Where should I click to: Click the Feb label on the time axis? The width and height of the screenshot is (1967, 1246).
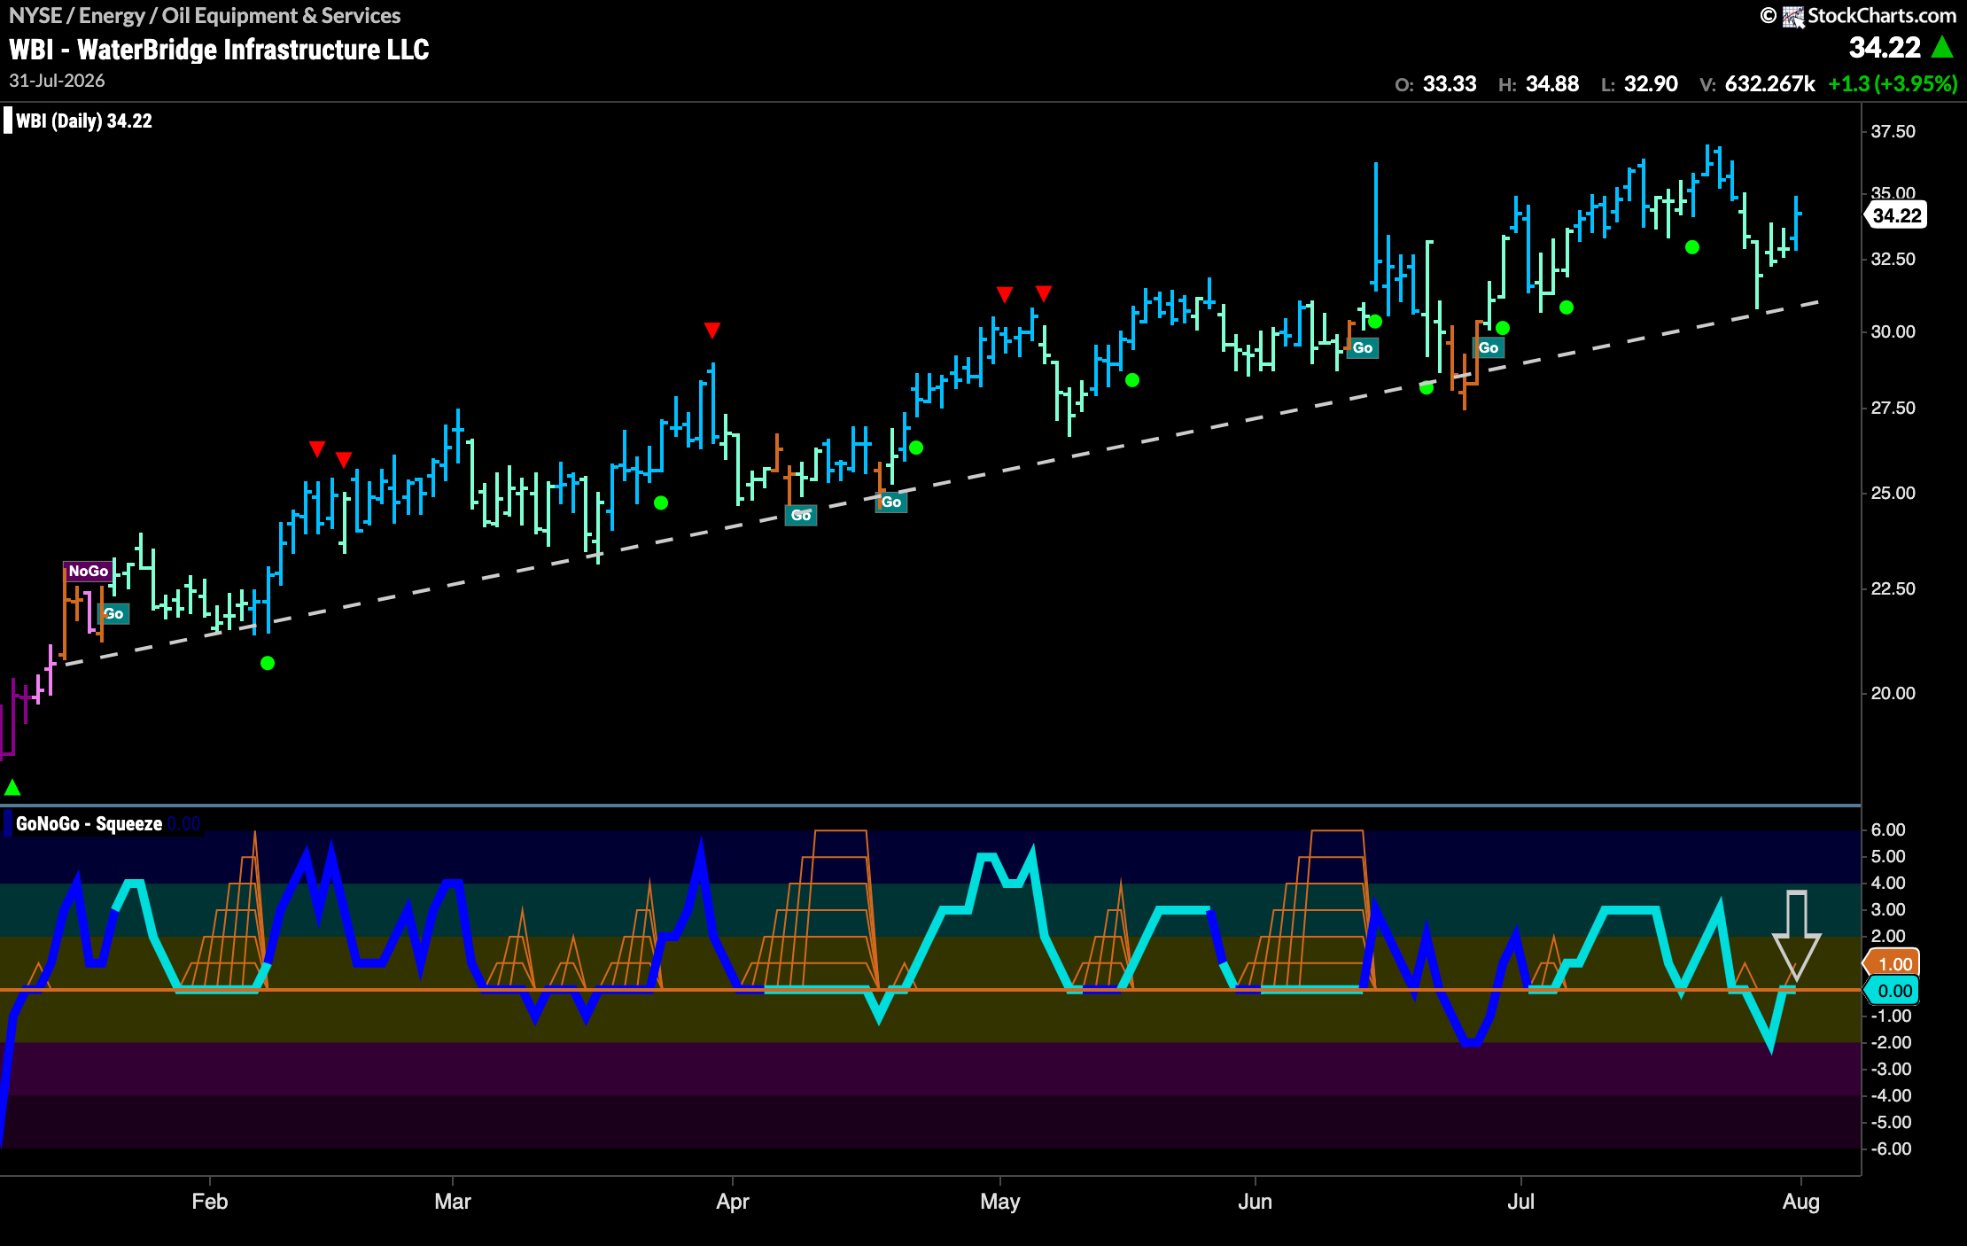(x=210, y=1202)
